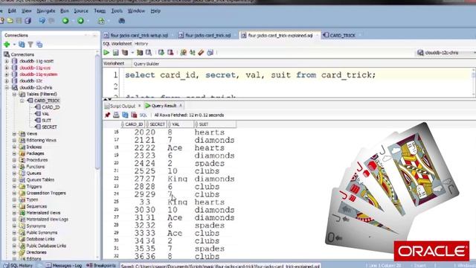Image resolution: width=476 pixels, height=268 pixels.
Task: Click the Delete row icon in Query Result toolbar
Action: coord(134,115)
